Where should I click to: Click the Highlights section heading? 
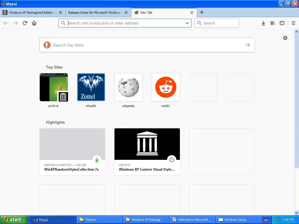(55, 122)
